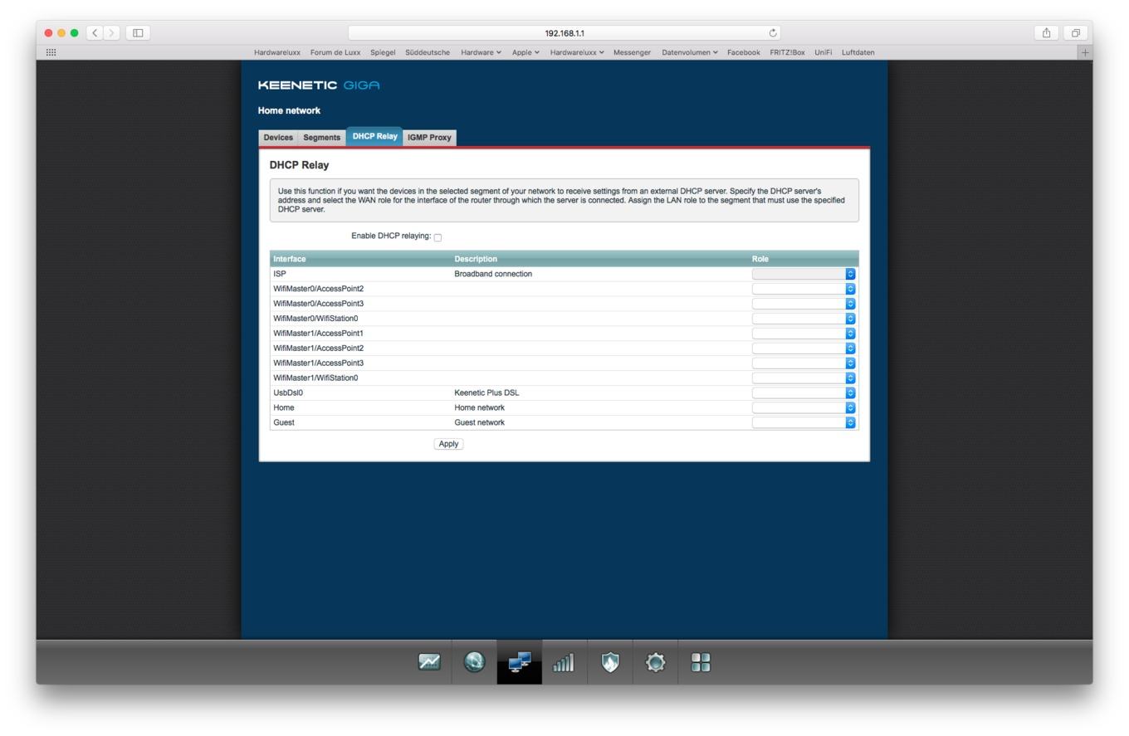Switch to the Segments tab
Screen dimensions: 1129x736
[x=321, y=138]
